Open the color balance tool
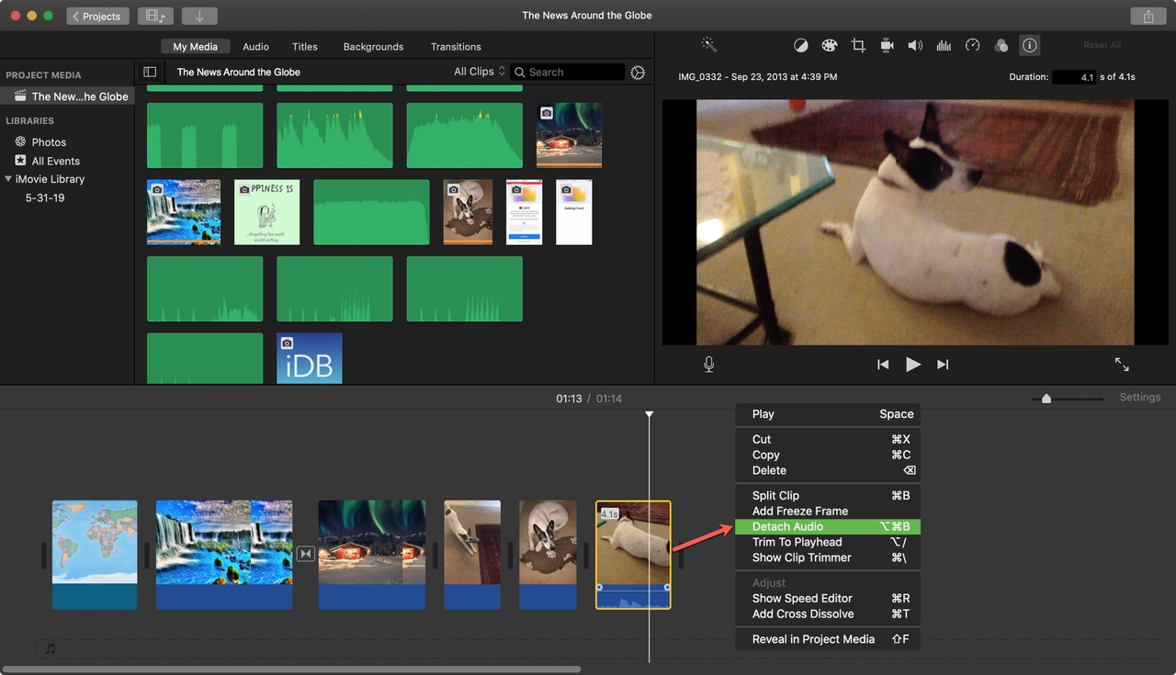 [800, 44]
